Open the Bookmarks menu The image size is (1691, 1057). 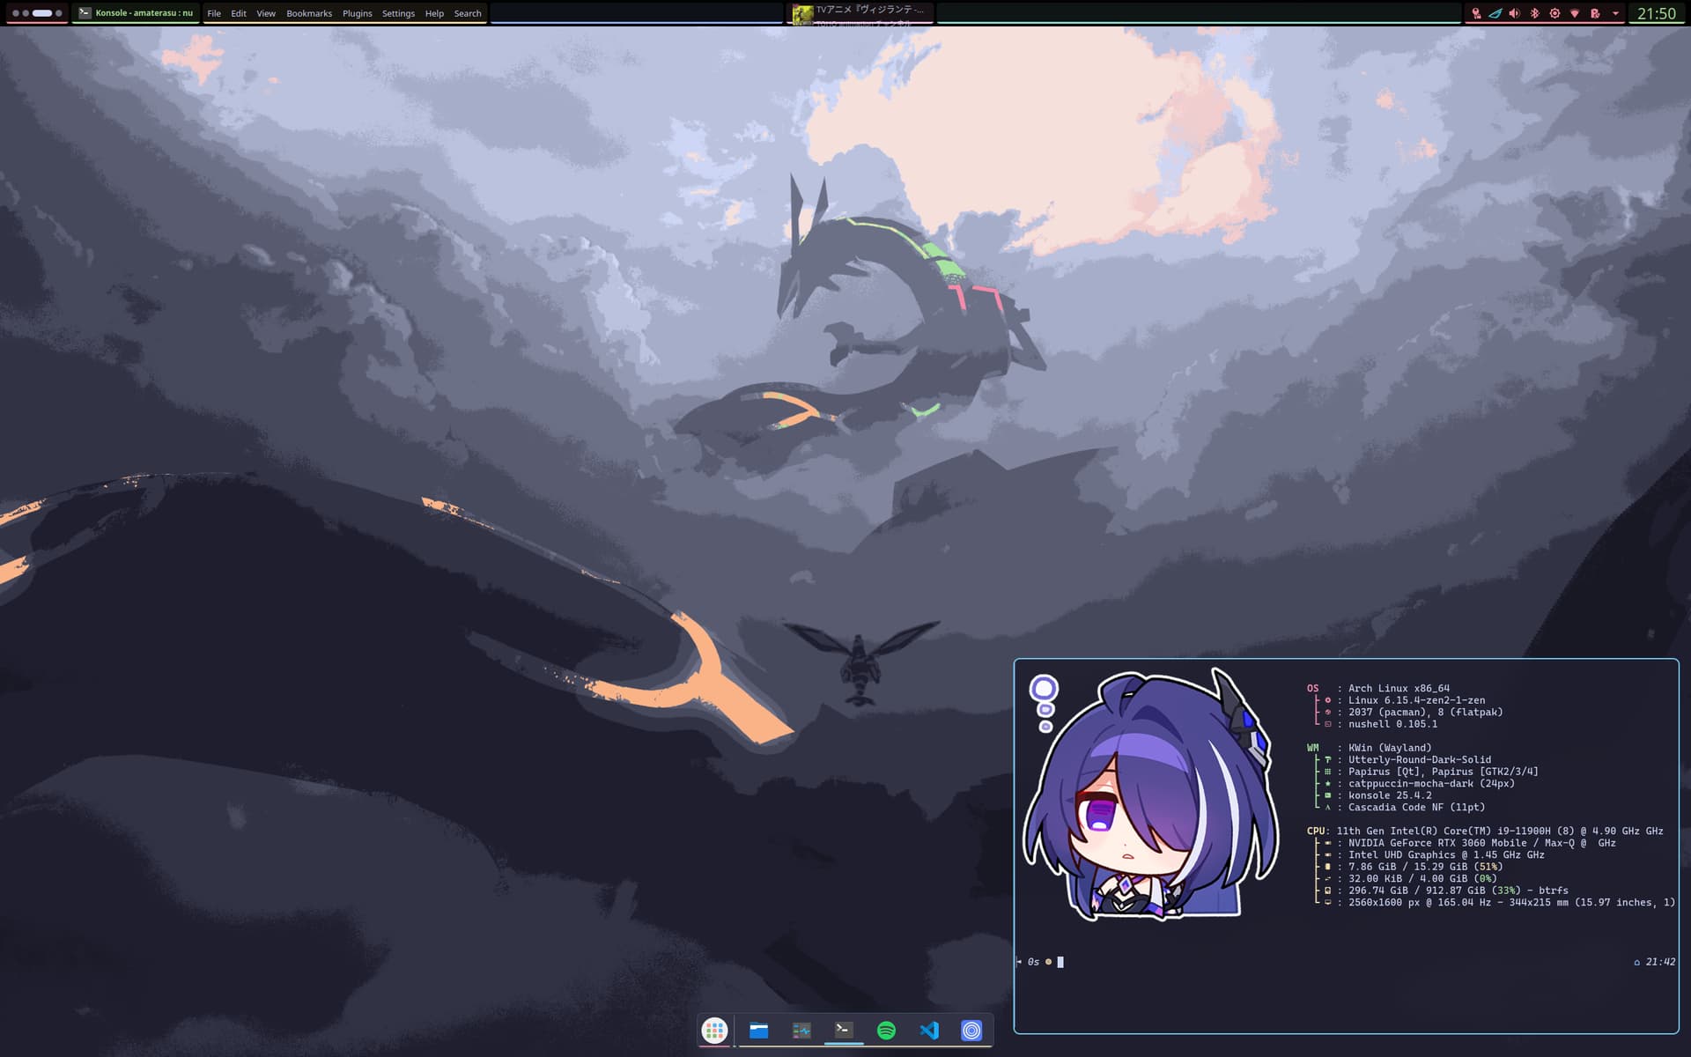pyautogui.click(x=309, y=13)
